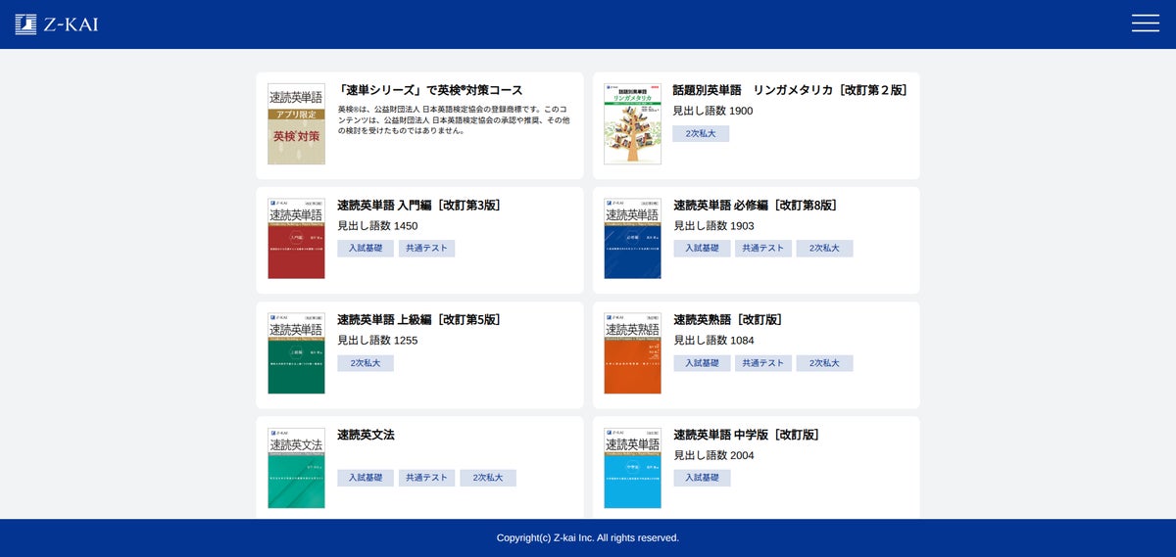1176x557 pixels.
Task: Open the light blue 中学版 book cover
Action: point(632,468)
